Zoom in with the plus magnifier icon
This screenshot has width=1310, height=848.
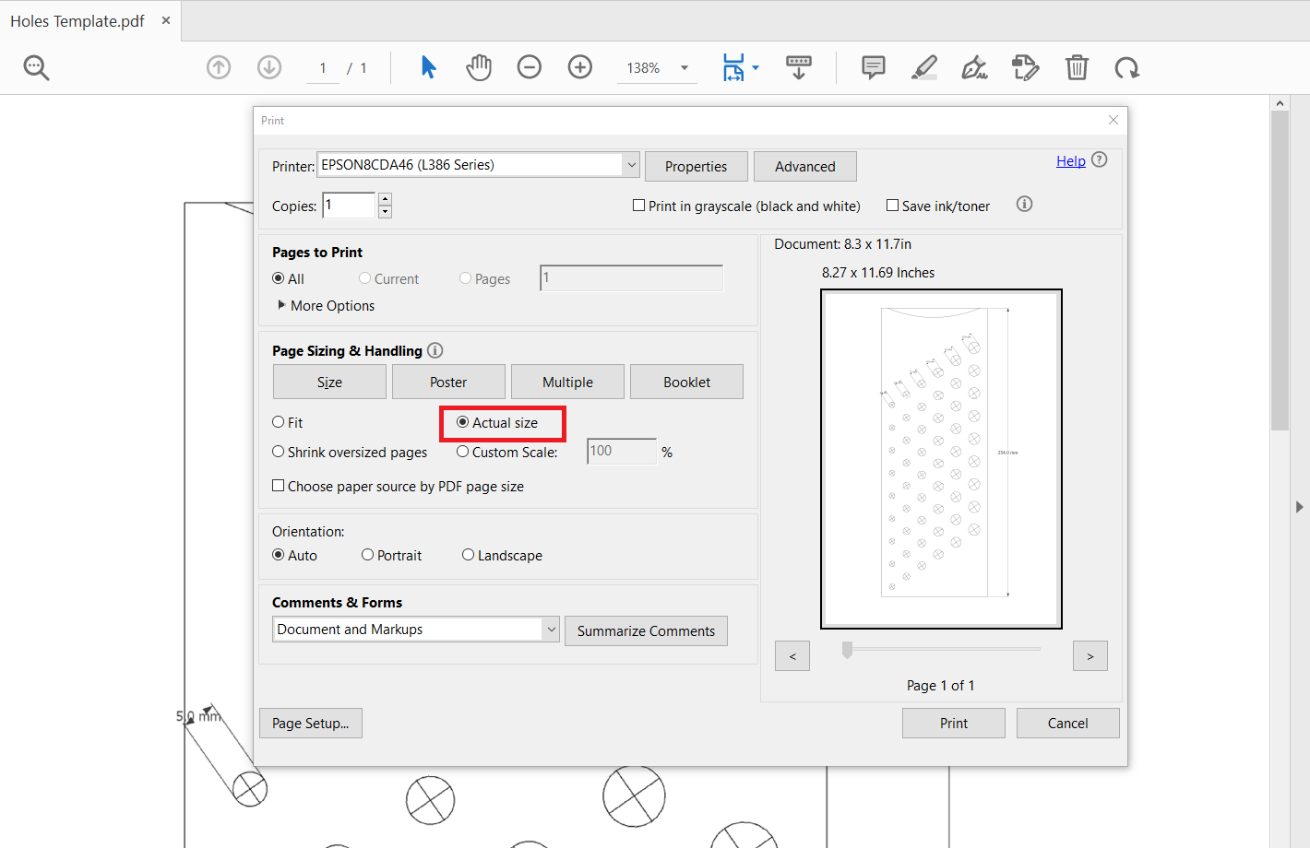pyautogui.click(x=580, y=66)
